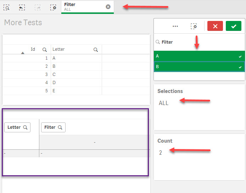Deselect value B in the Filter list

(199, 67)
